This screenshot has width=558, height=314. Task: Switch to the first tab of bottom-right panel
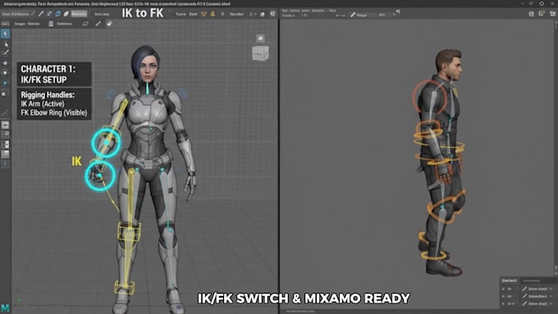pos(509,280)
